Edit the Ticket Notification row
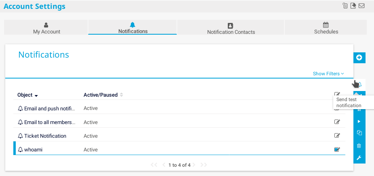Image resolution: width=374 pixels, height=176 pixels. [337, 136]
